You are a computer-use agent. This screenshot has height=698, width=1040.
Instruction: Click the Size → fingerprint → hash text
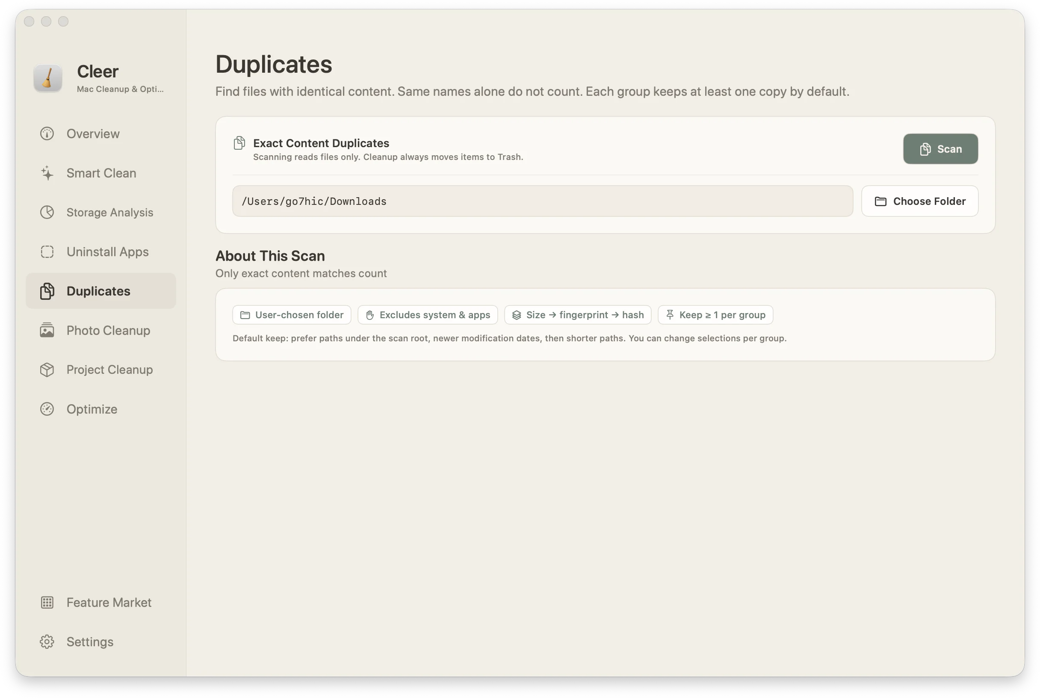pos(585,315)
